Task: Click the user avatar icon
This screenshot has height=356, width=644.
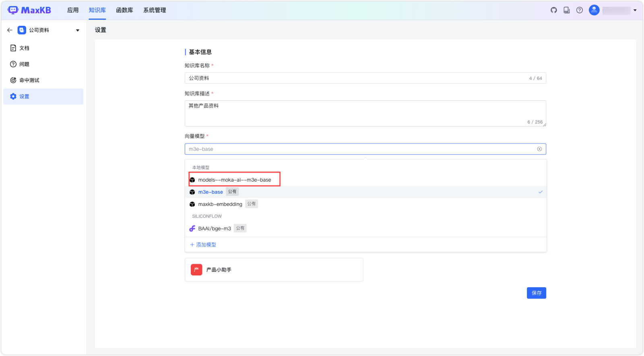Action: (594, 10)
